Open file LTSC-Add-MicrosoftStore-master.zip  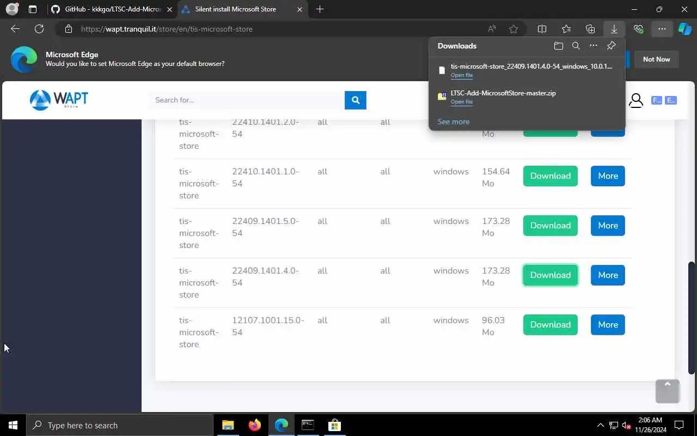pyautogui.click(x=462, y=102)
